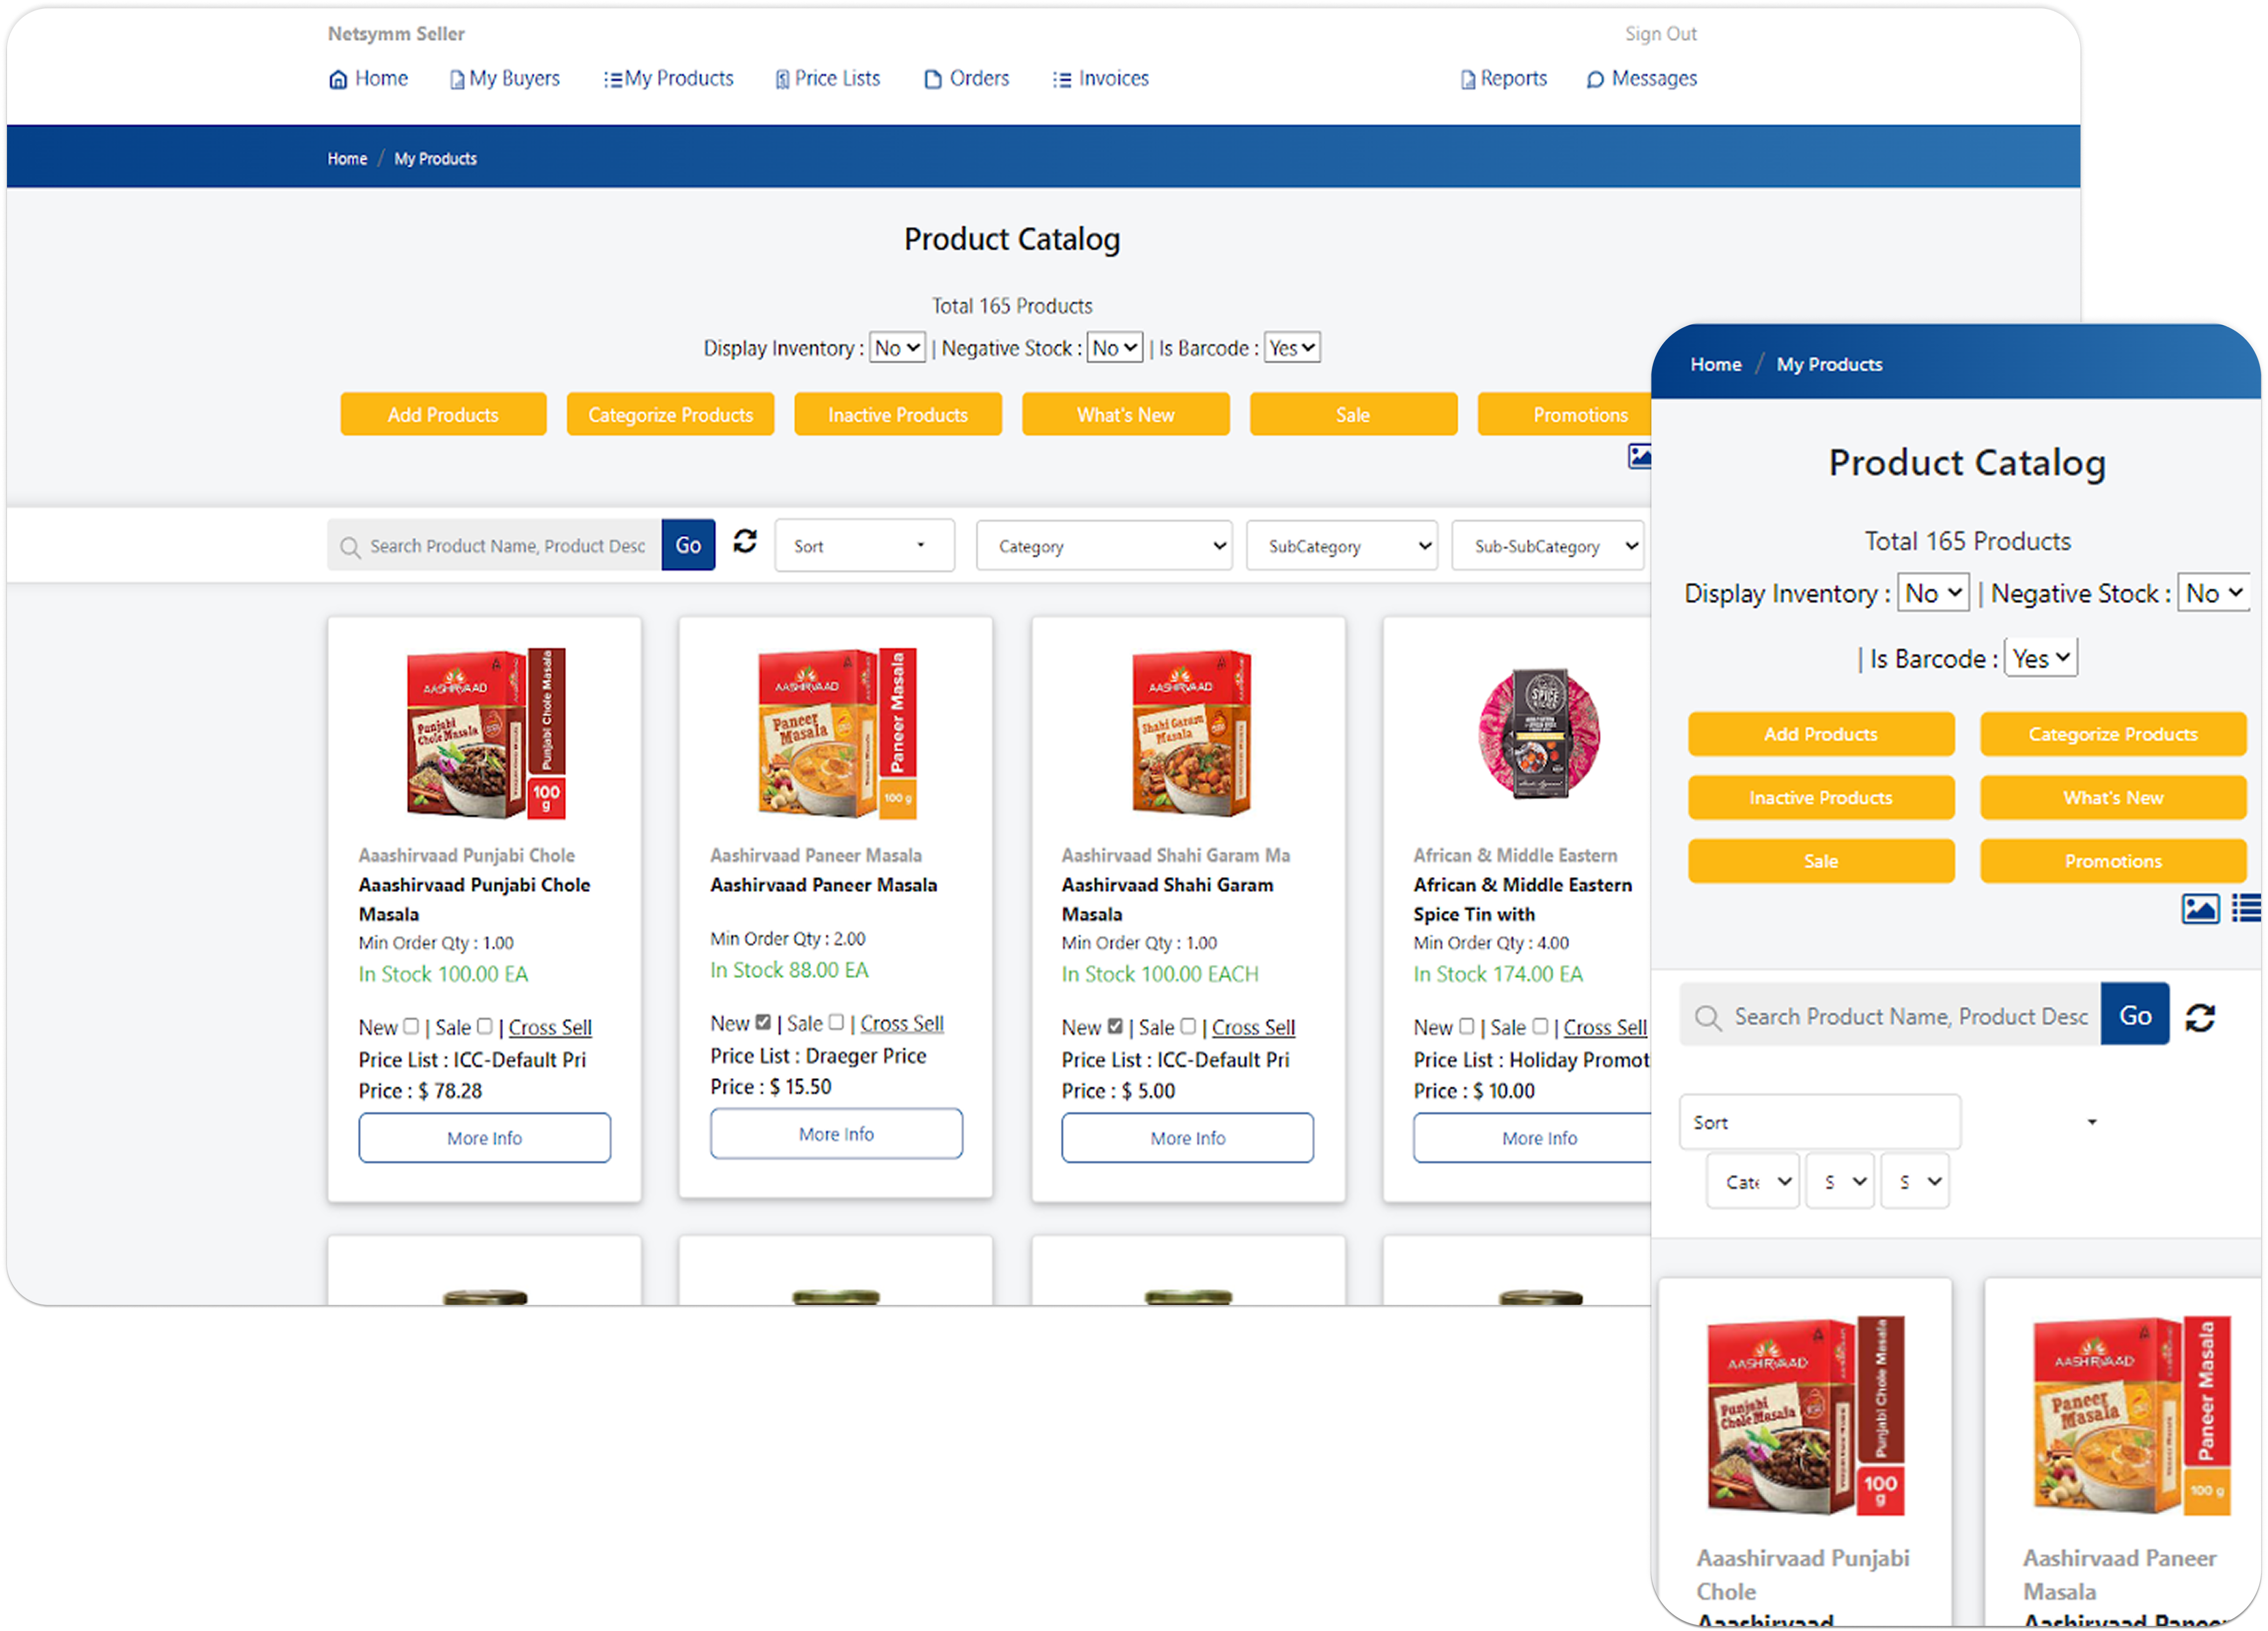Screen dimensions: 2268x1631
Task: Click Home breadcrumb in mobile view
Action: click(x=1716, y=364)
